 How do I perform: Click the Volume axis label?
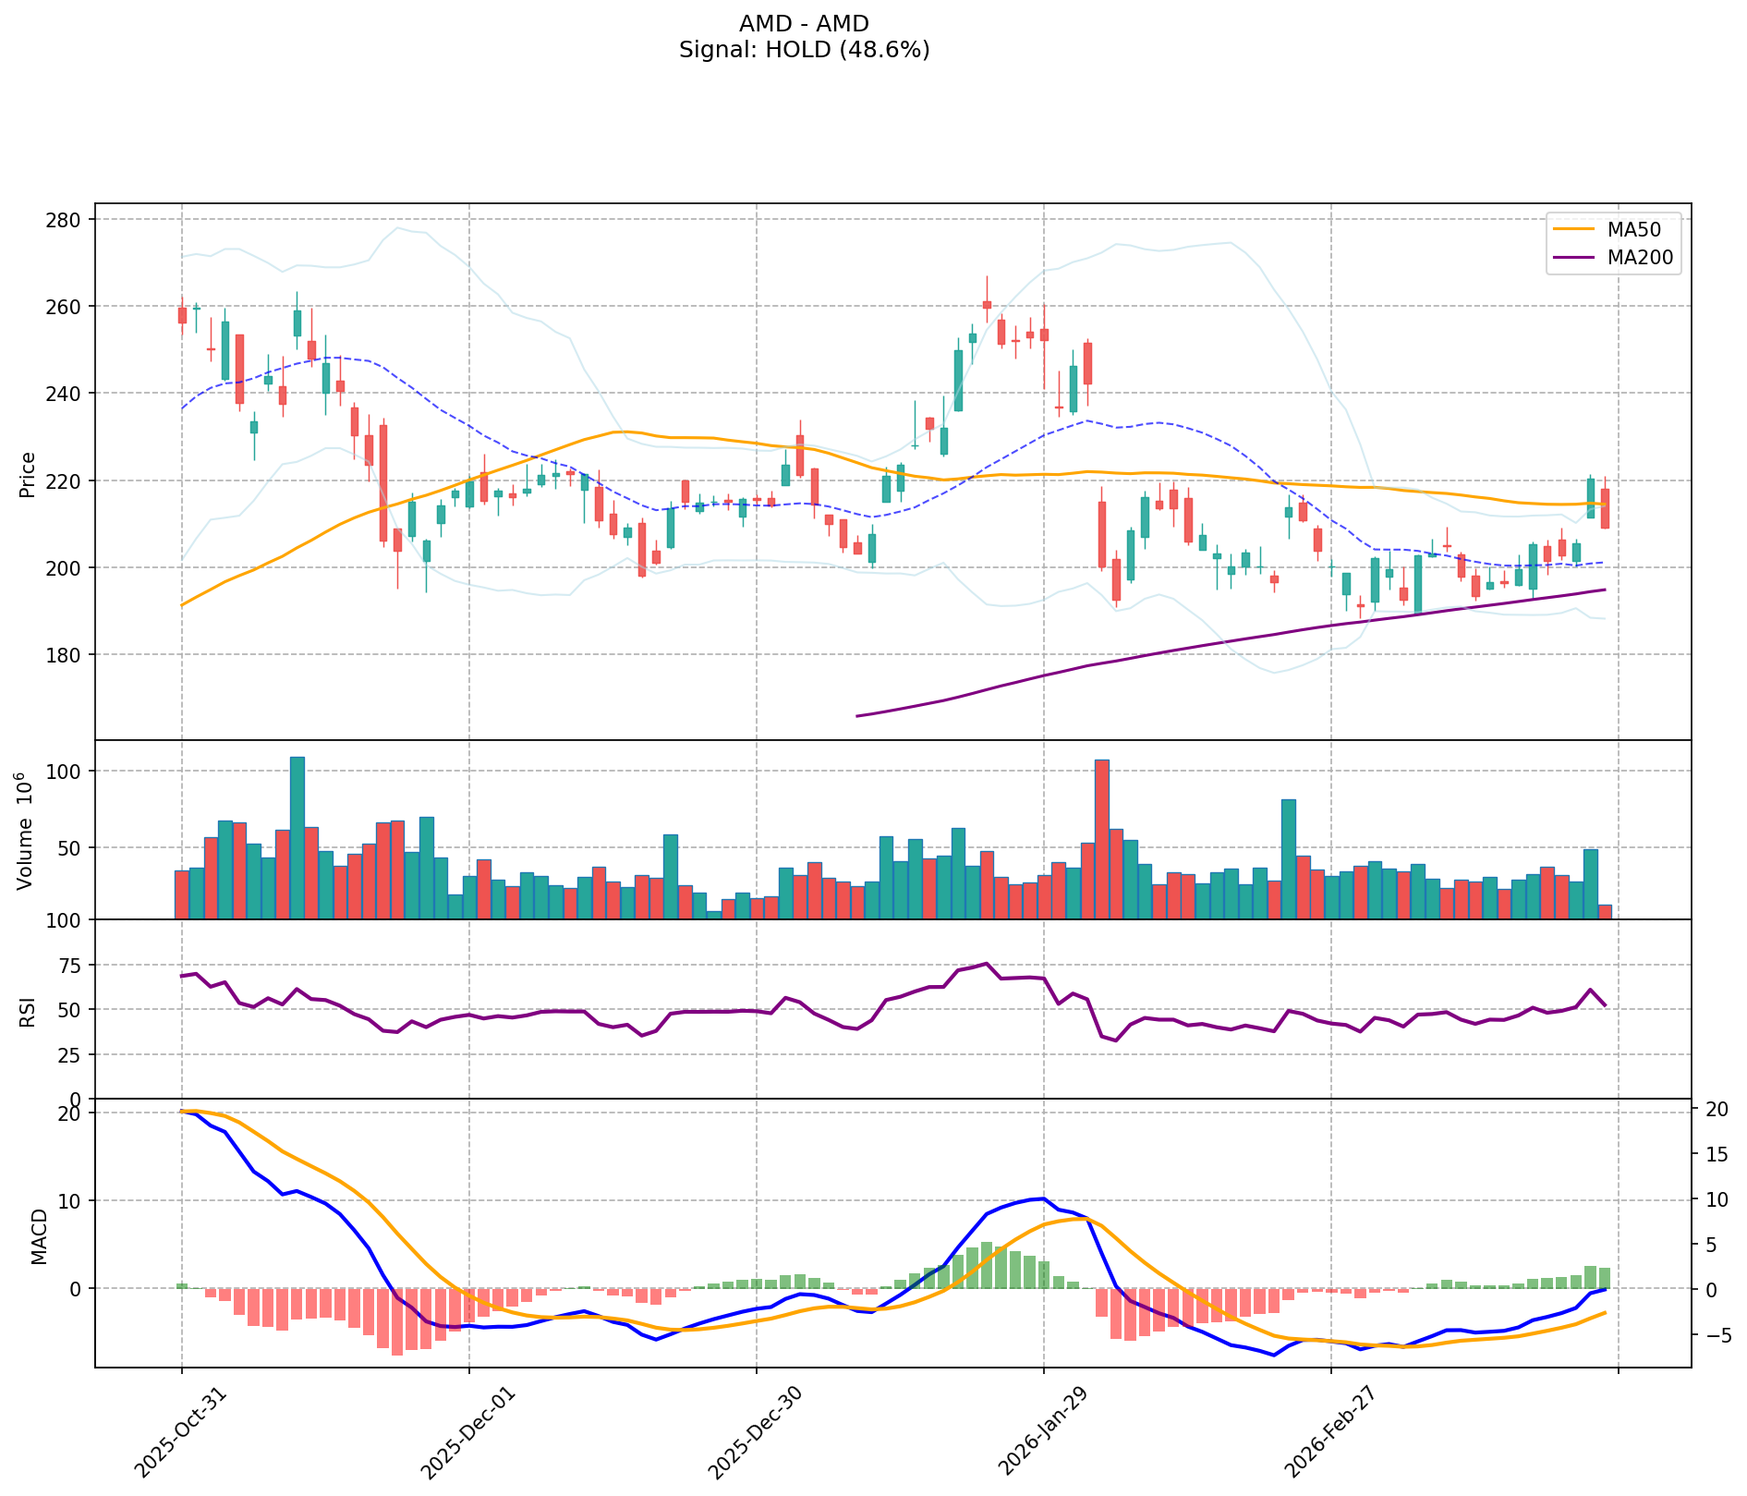click(27, 829)
